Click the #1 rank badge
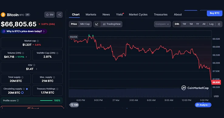The height and width of the screenshot is (118, 224). (x=27, y=15)
